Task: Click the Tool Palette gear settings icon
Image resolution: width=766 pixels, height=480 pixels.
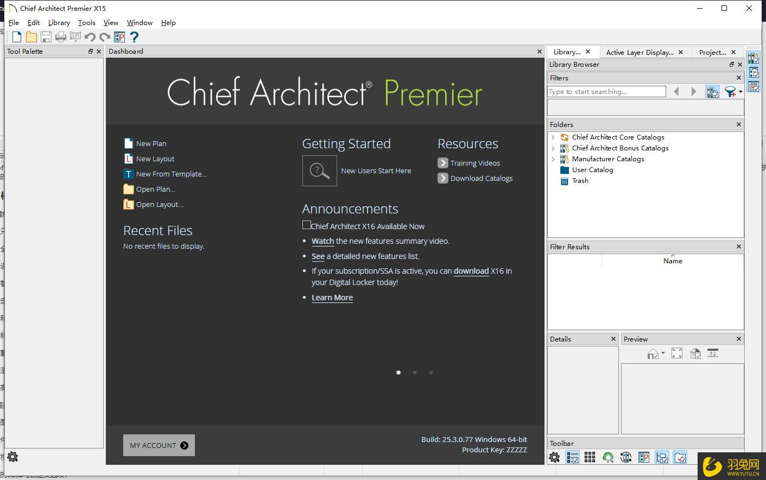Action: click(12, 457)
